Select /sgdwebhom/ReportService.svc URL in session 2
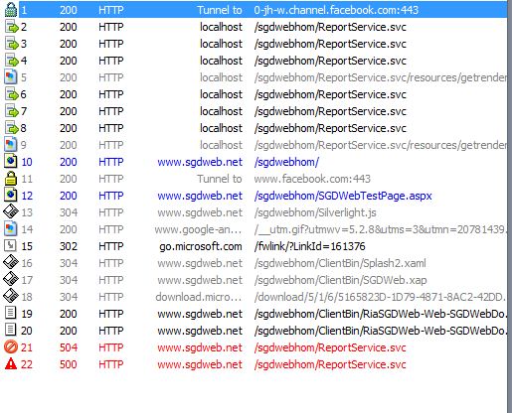 pyautogui.click(x=330, y=27)
